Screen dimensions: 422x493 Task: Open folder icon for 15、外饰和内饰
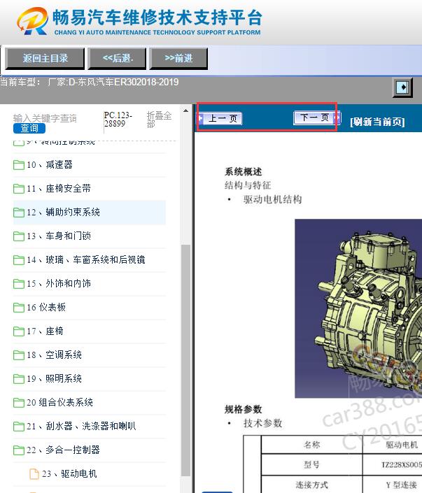click(19, 284)
